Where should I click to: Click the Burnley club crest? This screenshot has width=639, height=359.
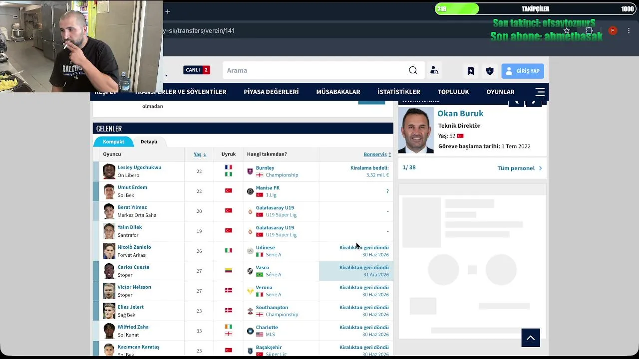coord(250,171)
